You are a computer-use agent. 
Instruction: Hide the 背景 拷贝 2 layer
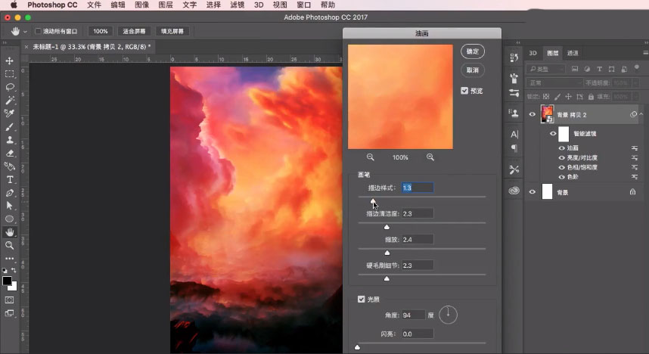(x=533, y=115)
